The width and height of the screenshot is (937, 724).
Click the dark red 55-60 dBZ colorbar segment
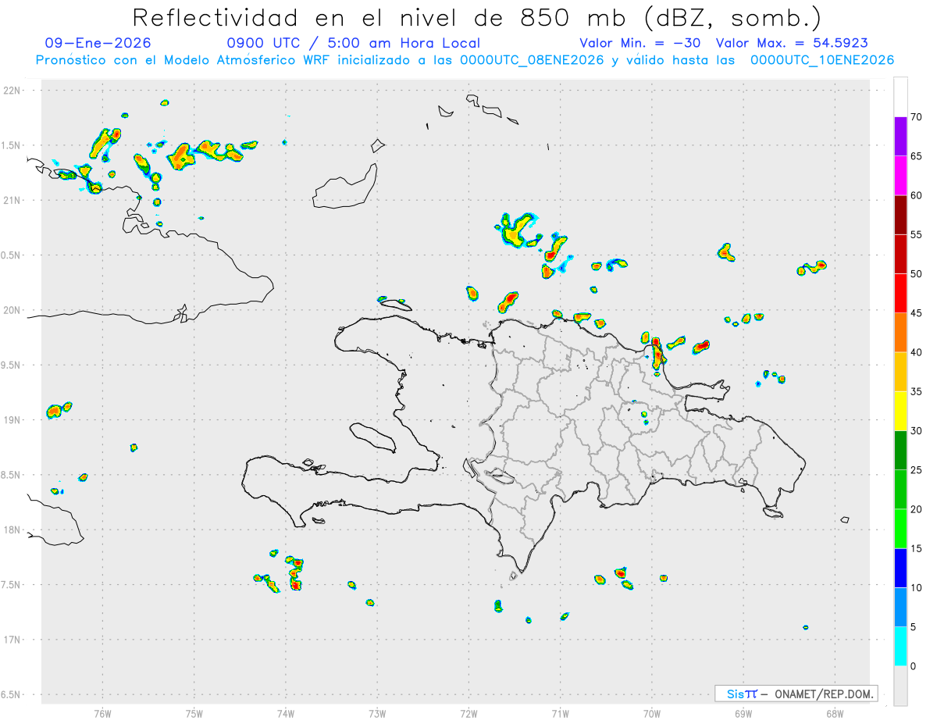pyautogui.click(x=900, y=215)
